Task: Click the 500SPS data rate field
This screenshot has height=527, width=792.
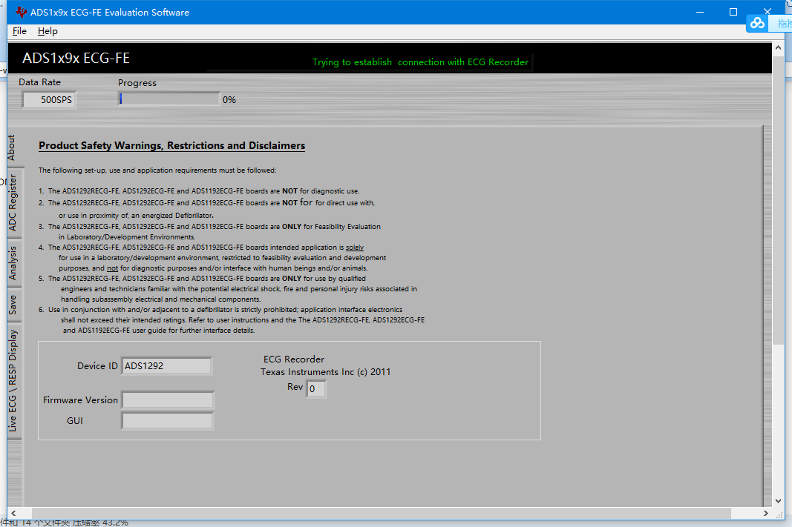Action: pyautogui.click(x=50, y=100)
